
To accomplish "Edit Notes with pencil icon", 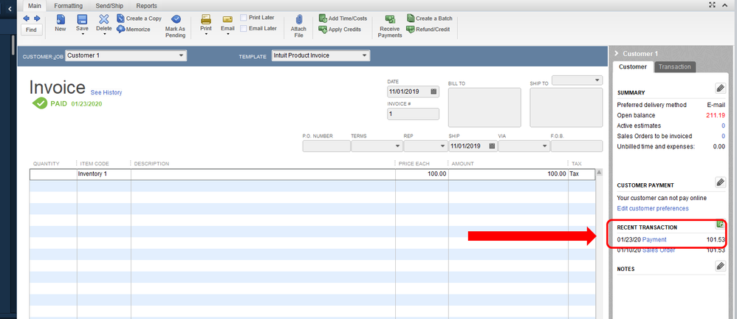I will click(720, 266).
